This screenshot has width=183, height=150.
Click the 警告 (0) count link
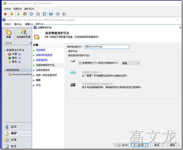click(x=20, y=62)
